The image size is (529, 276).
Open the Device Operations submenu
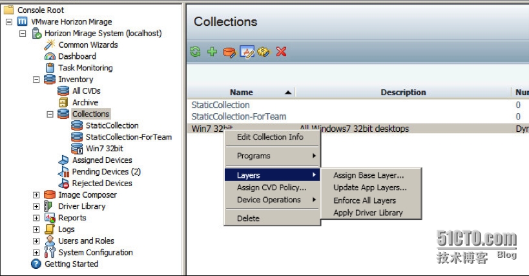point(272,200)
